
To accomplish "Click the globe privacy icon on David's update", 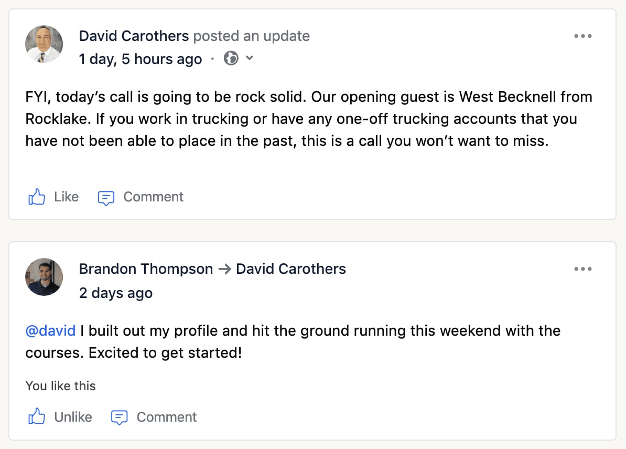I will pyautogui.click(x=231, y=58).
